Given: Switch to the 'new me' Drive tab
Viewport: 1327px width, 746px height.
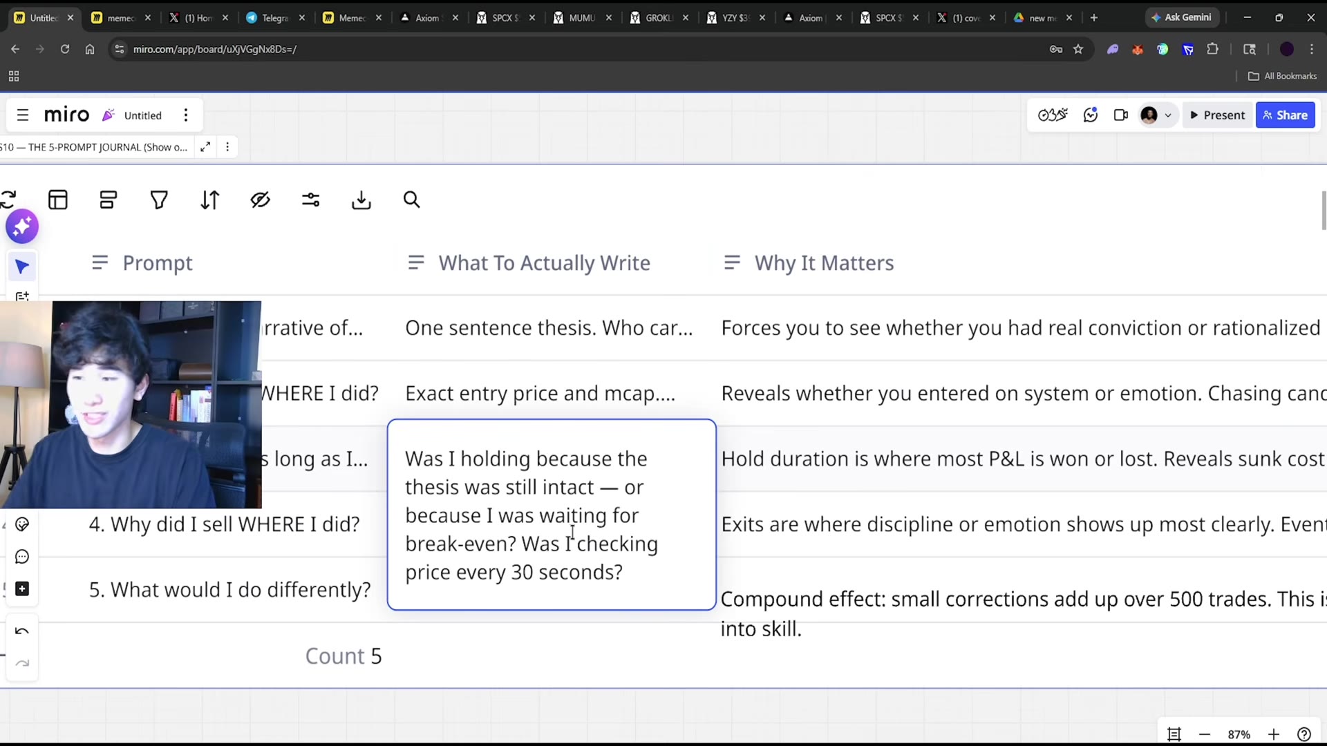Looking at the screenshot, I should coord(1042,18).
